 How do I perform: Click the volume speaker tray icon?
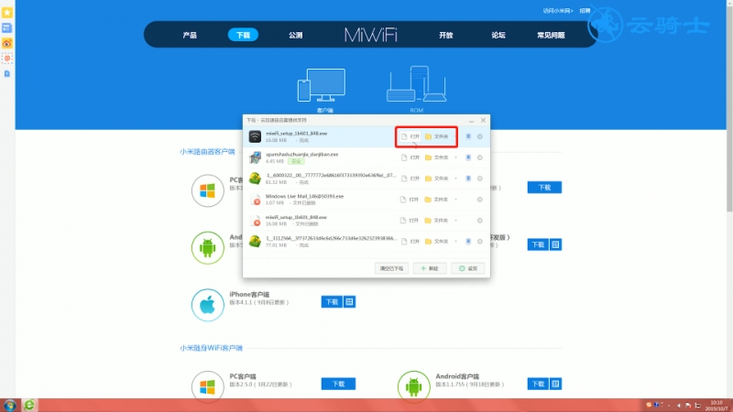coord(679,406)
